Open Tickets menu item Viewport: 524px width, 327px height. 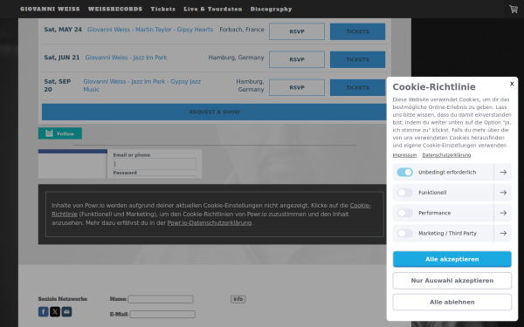click(163, 9)
